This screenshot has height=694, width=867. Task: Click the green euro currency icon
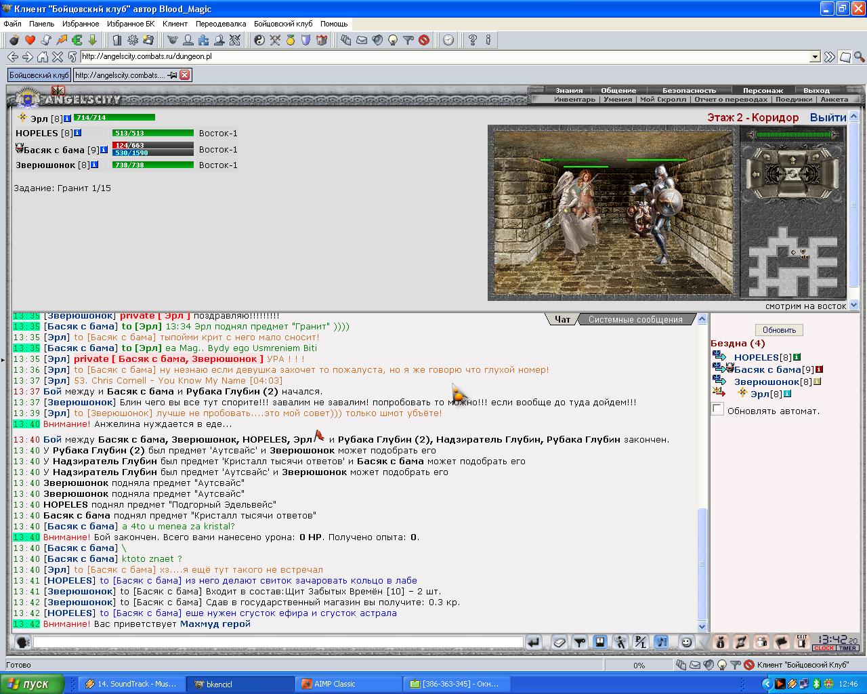(77, 40)
